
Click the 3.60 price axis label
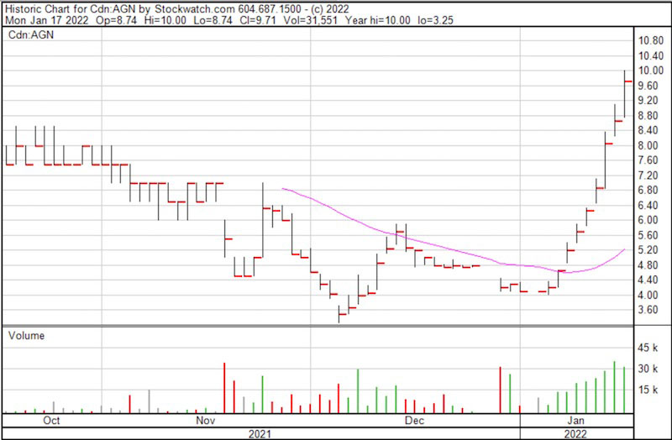pyautogui.click(x=648, y=310)
